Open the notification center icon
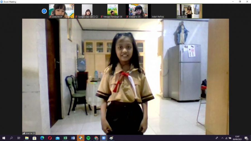Screen dimensions: 251x141 coord(246,138)
